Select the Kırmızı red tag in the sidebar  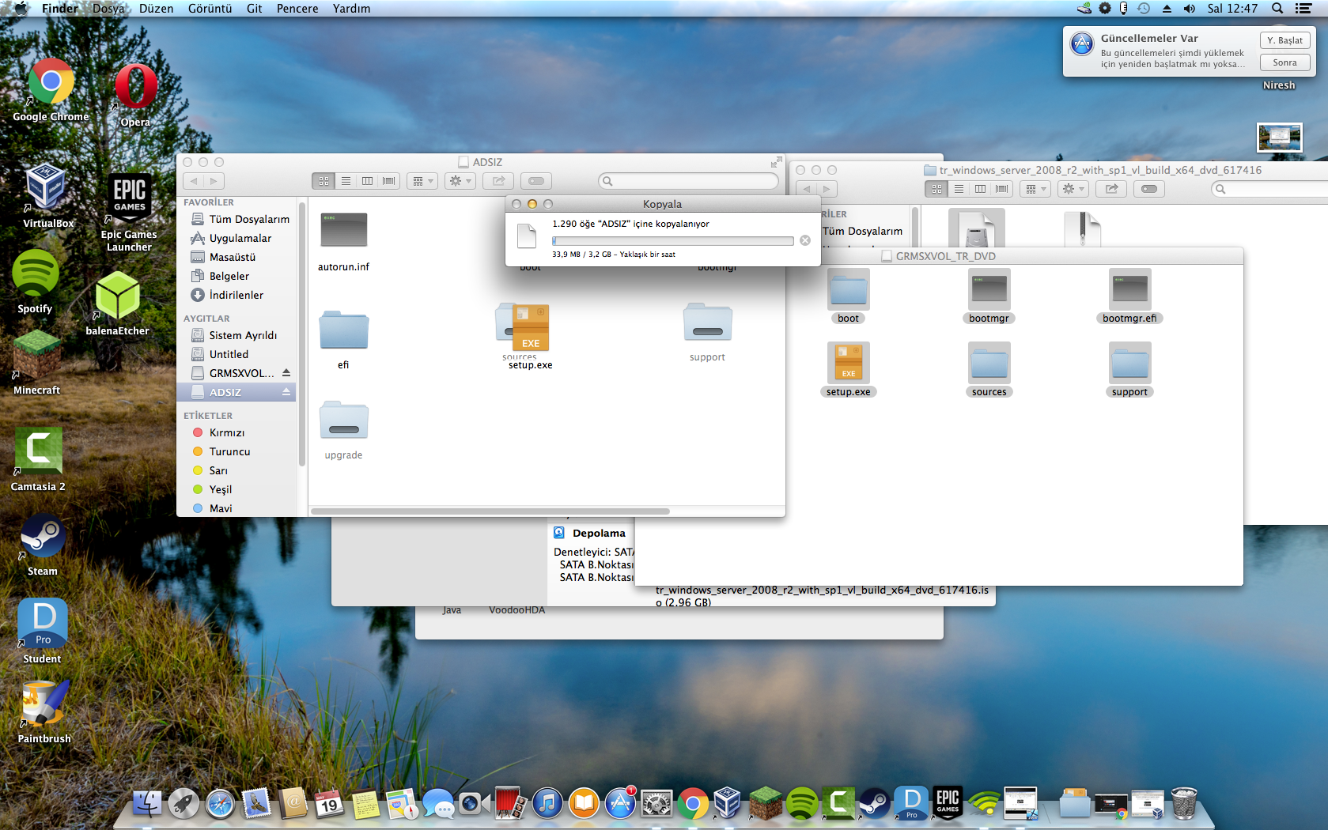click(x=226, y=432)
